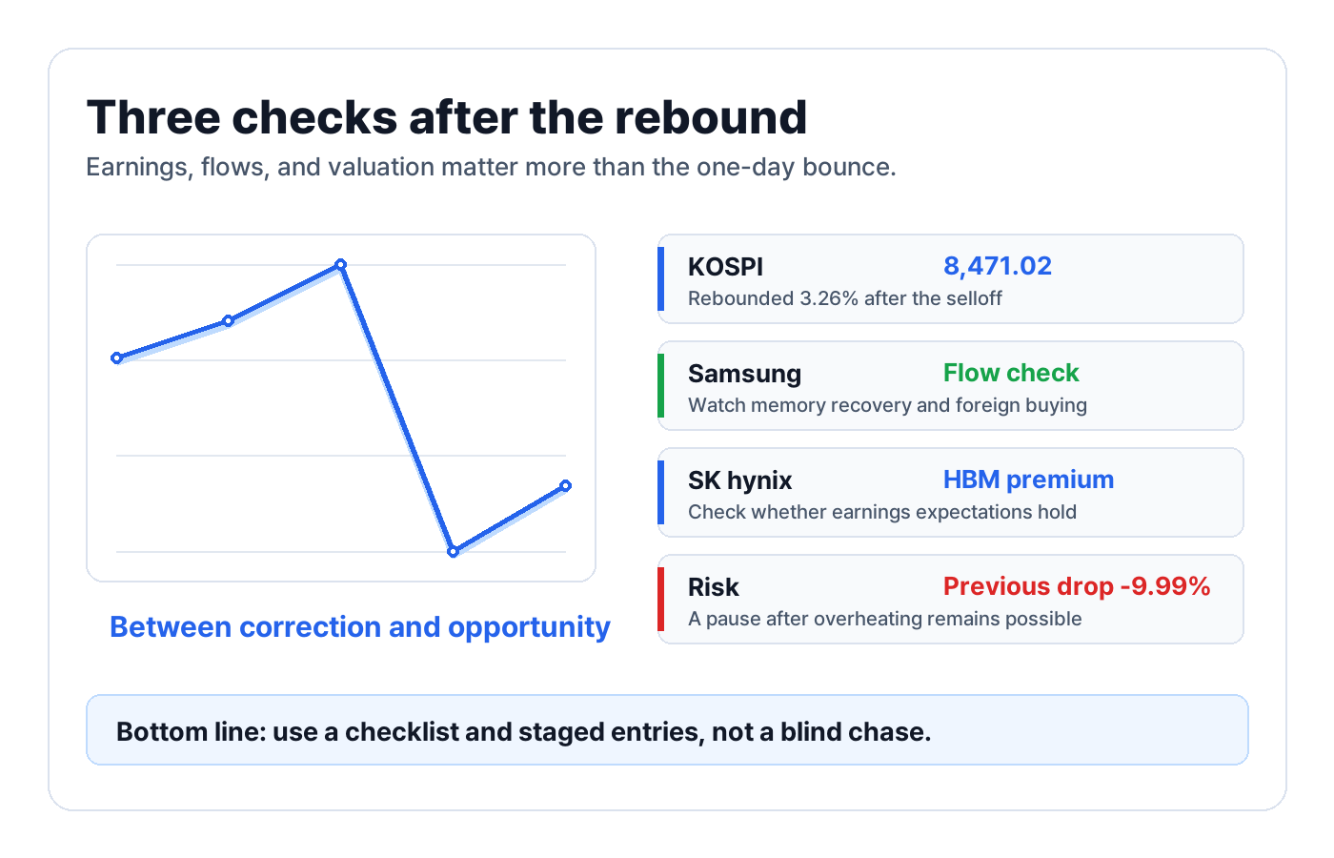The width and height of the screenshot is (1334, 858).
Task: Click the lowest data point on chart
Action: 453,551
